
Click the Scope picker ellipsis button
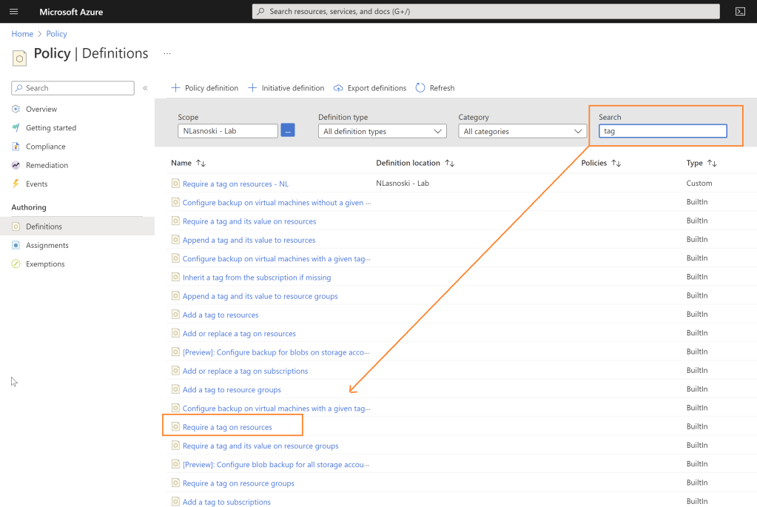coord(286,130)
